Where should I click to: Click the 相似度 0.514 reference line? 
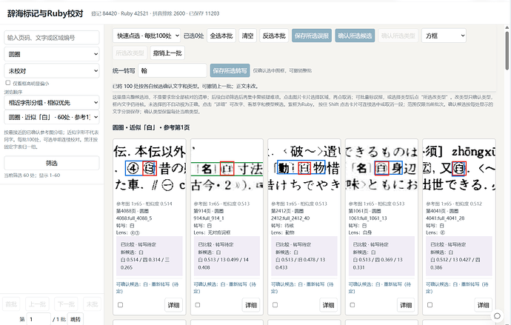(144, 204)
